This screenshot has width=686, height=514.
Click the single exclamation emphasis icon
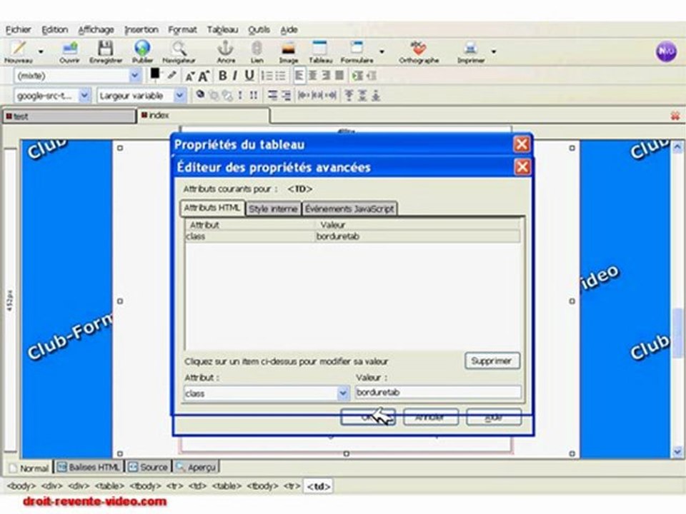(240, 95)
